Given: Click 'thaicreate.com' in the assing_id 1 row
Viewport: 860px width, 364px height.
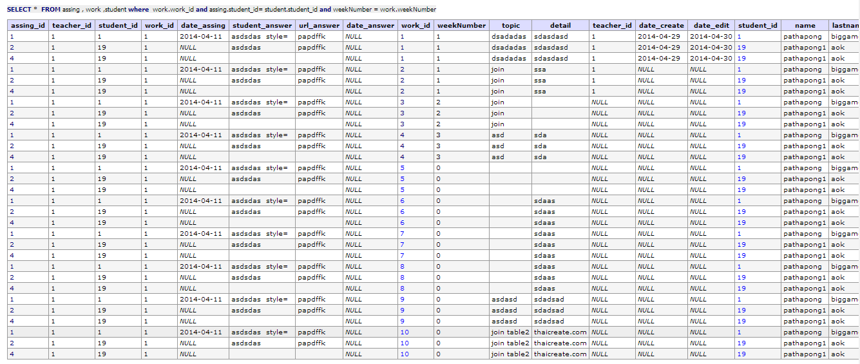Looking at the screenshot, I should 560,332.
